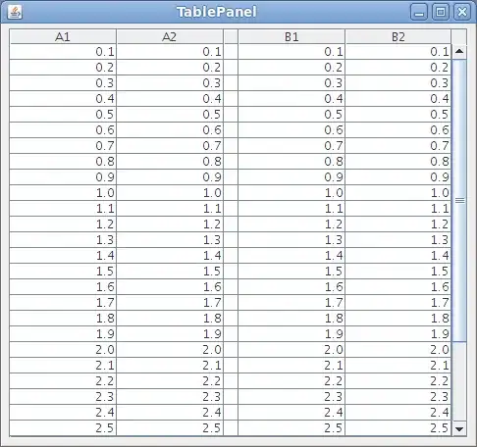Click the B1 column header
Image resolution: width=477 pixels, height=447 pixels.
coord(291,36)
